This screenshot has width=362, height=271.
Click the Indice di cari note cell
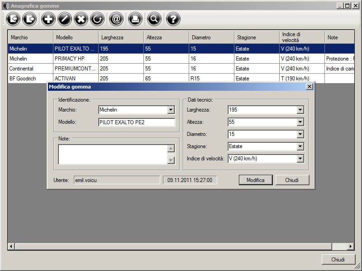pos(339,69)
